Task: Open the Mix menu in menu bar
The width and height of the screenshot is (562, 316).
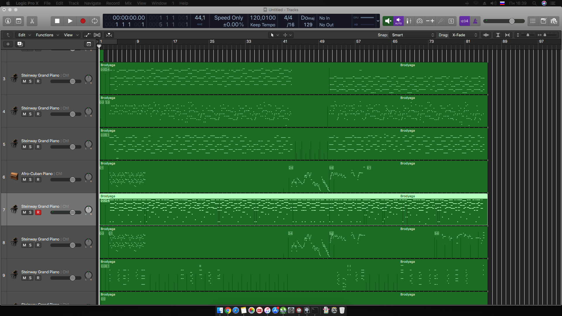Action: (128, 3)
